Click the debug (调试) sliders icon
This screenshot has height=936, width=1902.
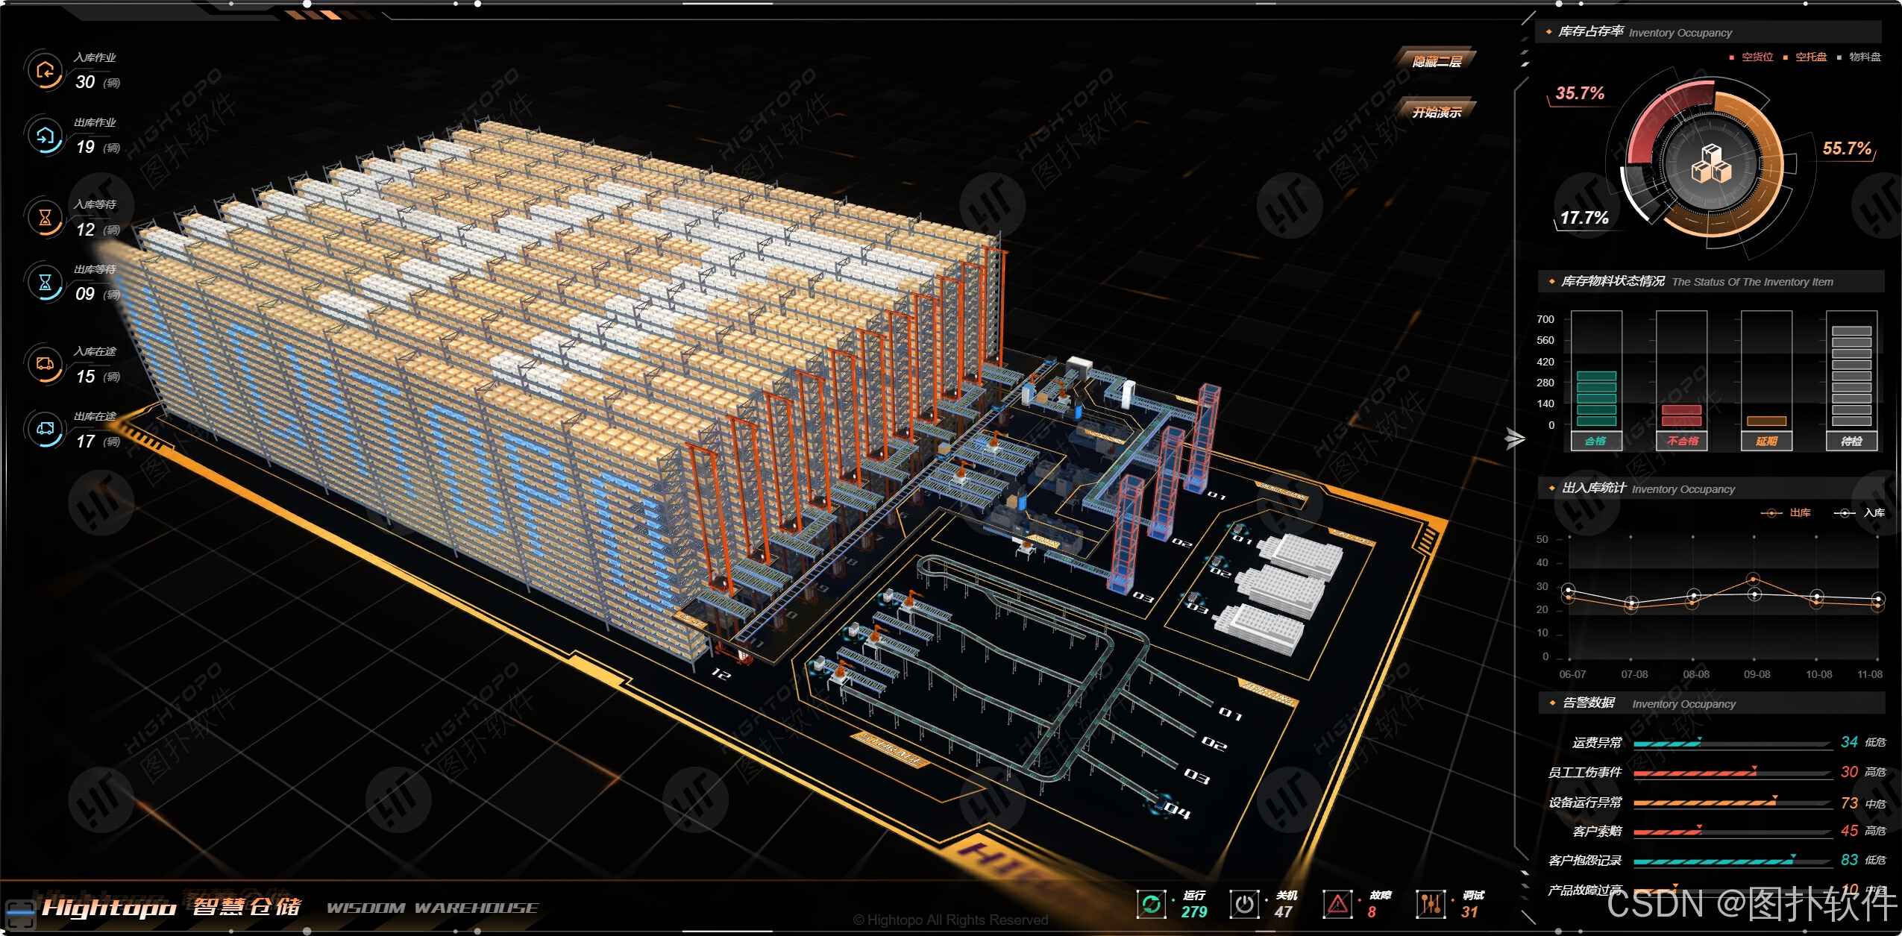coord(1430,904)
